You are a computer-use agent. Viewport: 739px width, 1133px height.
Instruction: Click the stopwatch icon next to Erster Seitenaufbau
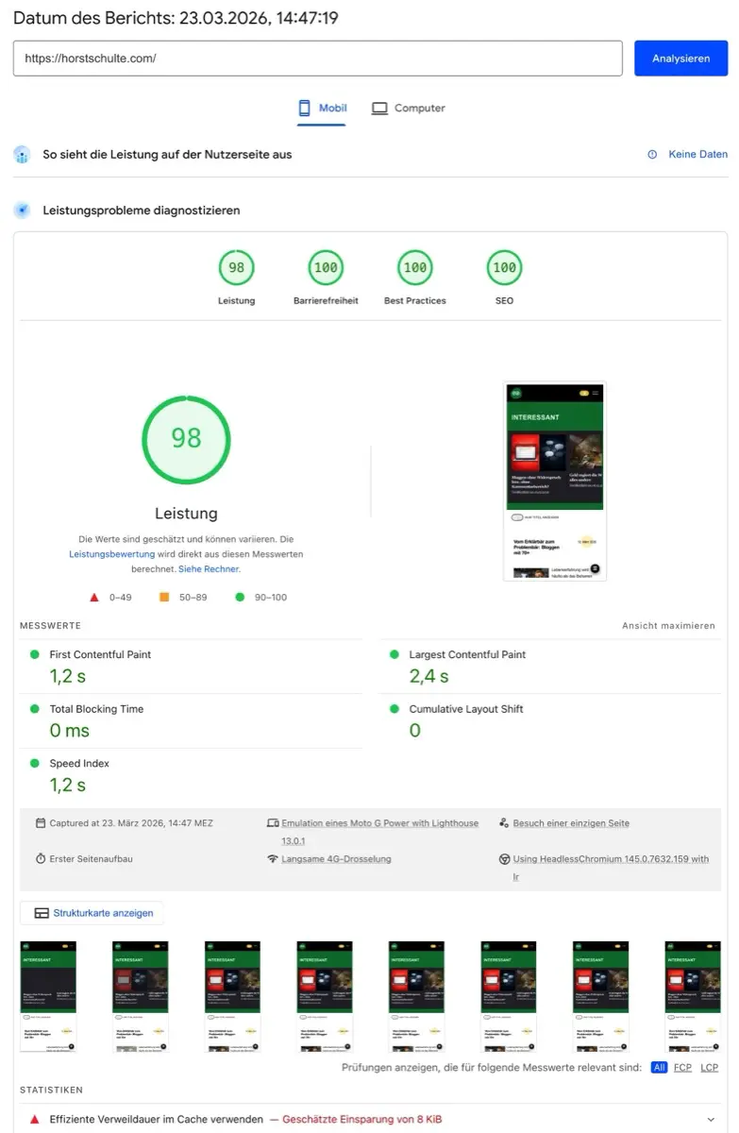[41, 859]
